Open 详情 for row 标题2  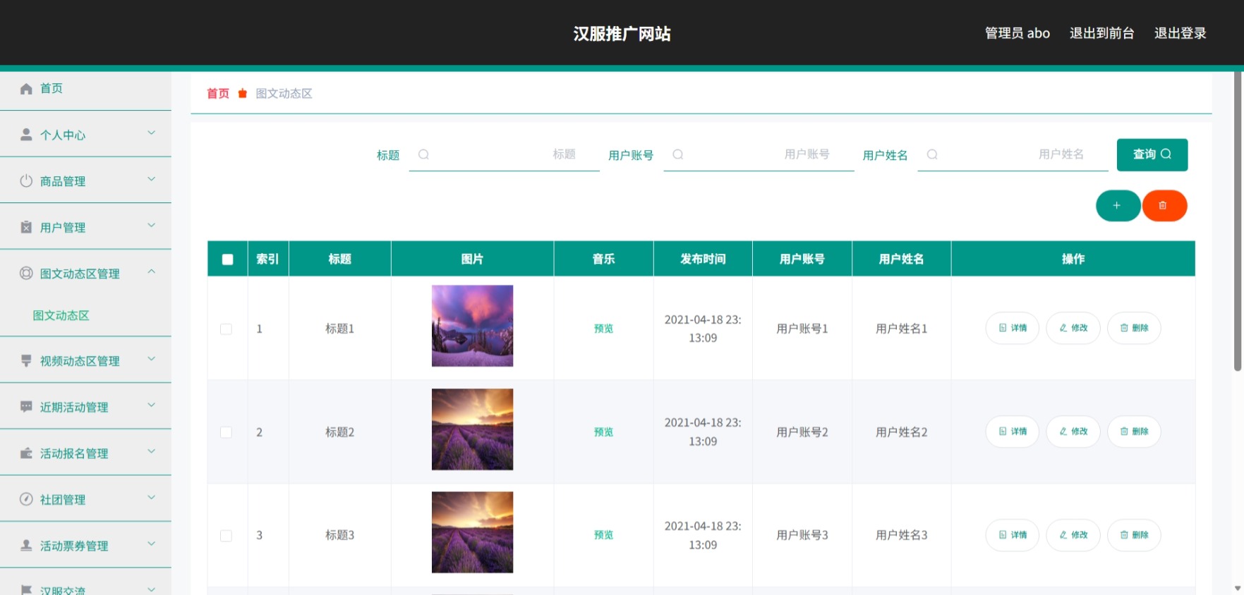[1013, 431]
